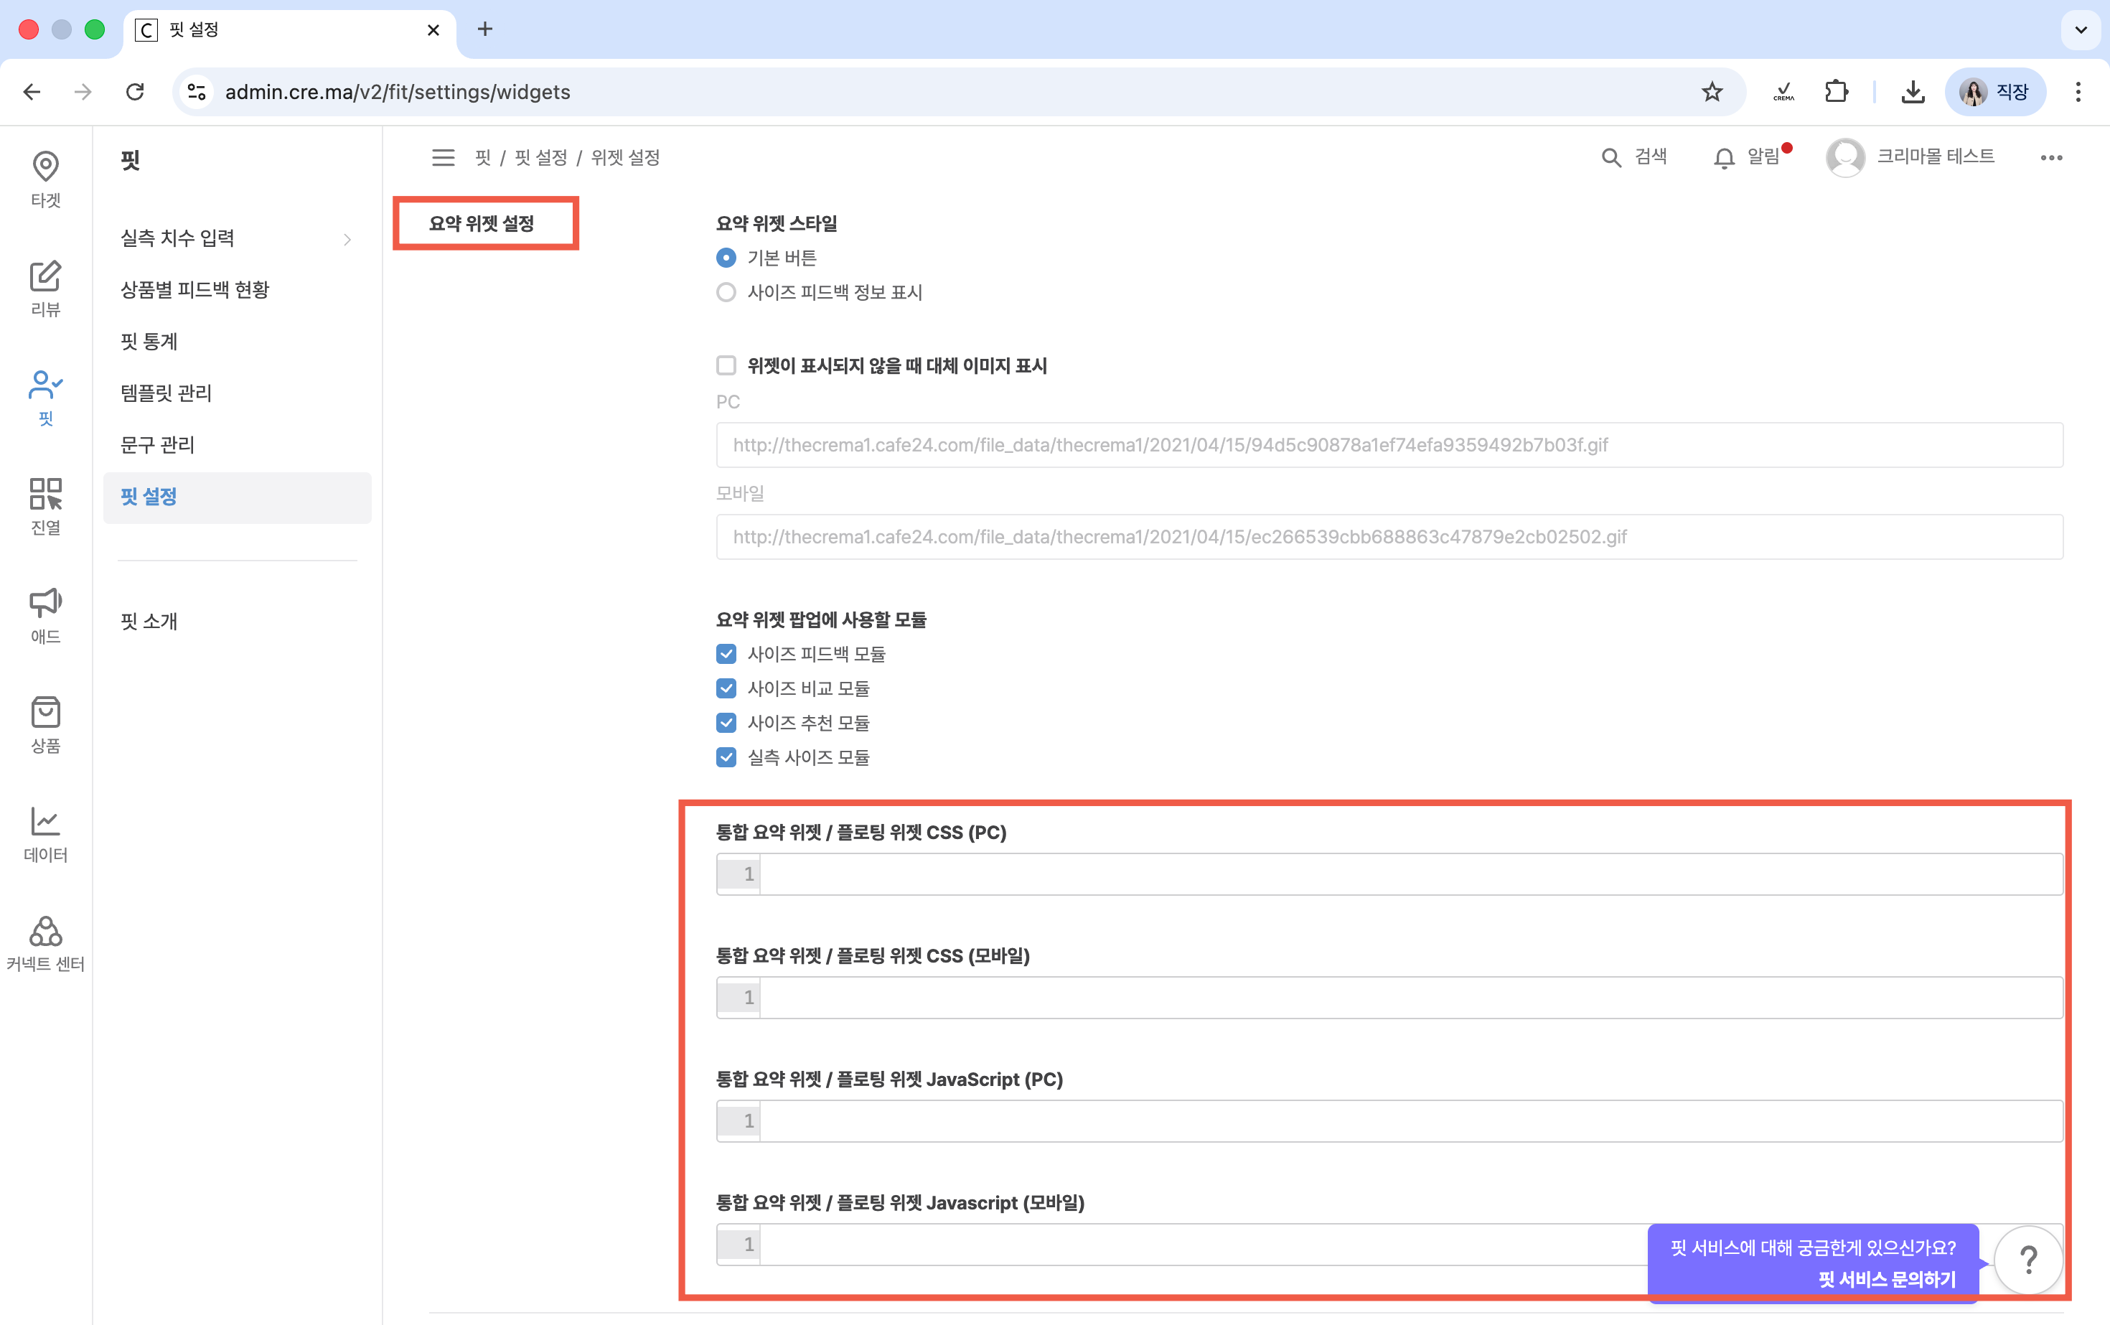Click the PC replacement image URL field
The height and width of the screenshot is (1325, 2110).
[1389, 445]
